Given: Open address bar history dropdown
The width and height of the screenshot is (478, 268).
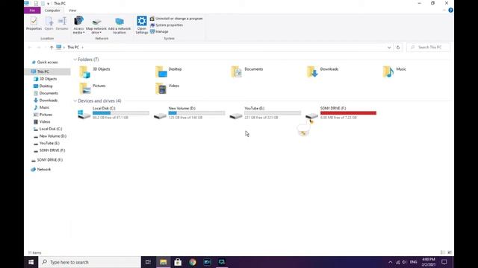Looking at the screenshot, I should click(x=389, y=48).
